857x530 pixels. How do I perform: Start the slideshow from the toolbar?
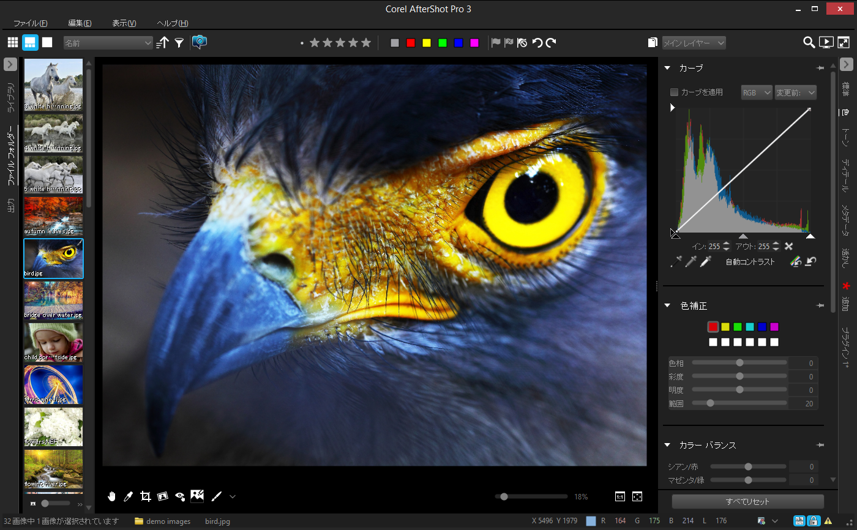pos(826,42)
